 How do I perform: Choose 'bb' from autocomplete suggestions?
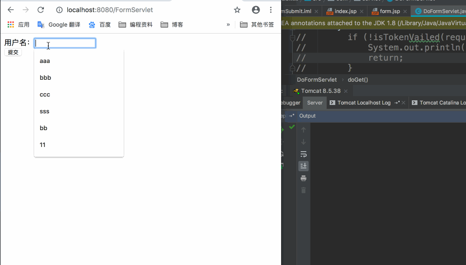pyautogui.click(x=79, y=128)
